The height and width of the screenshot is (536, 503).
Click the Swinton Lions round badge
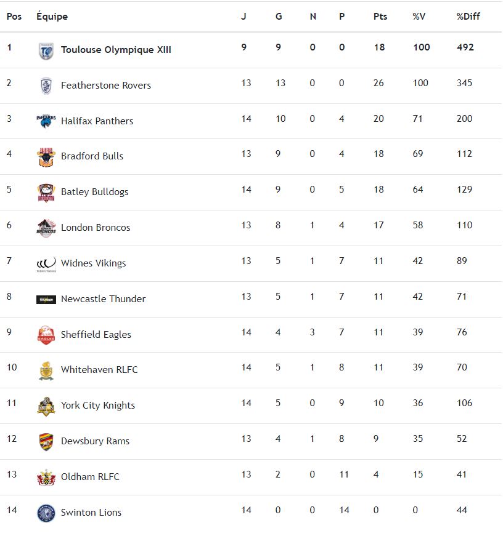point(46,513)
